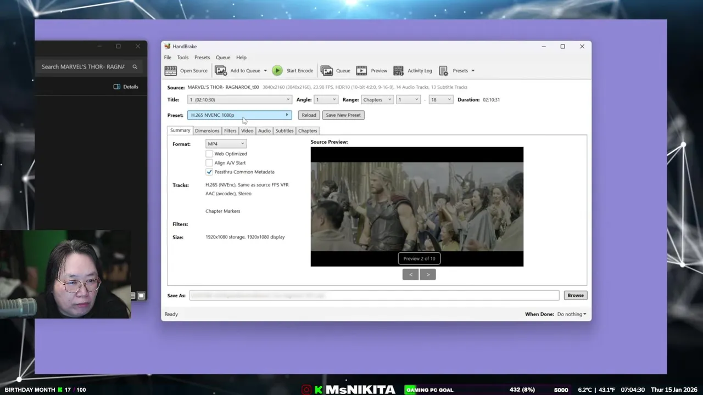This screenshot has width=703, height=395.
Task: Open the Preset selector H.265 NVENC 1080p
Action: [x=239, y=115]
